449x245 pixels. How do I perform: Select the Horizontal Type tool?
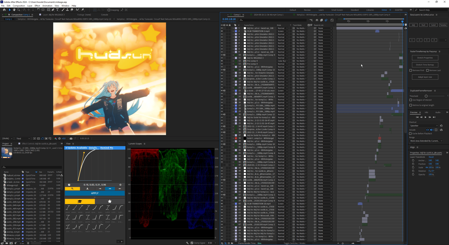57,10
